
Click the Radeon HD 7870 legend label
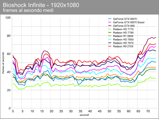pos(123,43)
